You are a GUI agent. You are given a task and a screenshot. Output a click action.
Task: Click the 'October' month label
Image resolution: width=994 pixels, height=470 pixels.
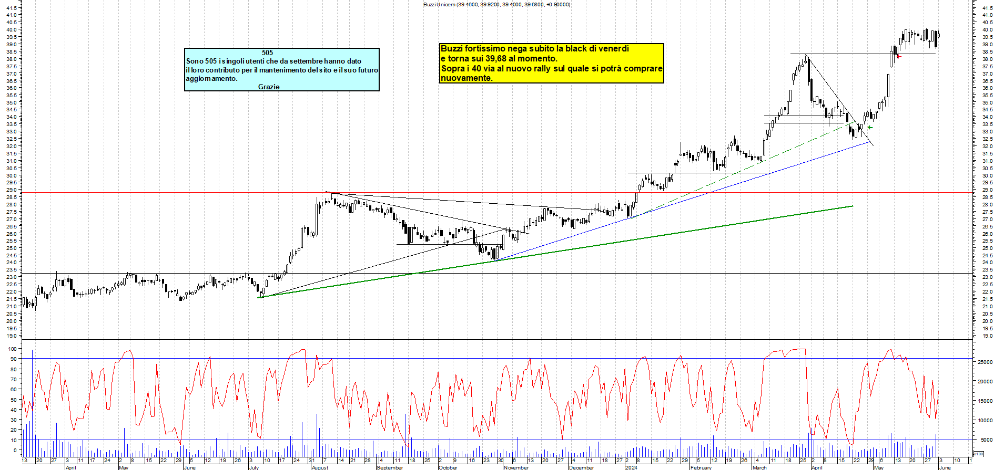tap(448, 467)
